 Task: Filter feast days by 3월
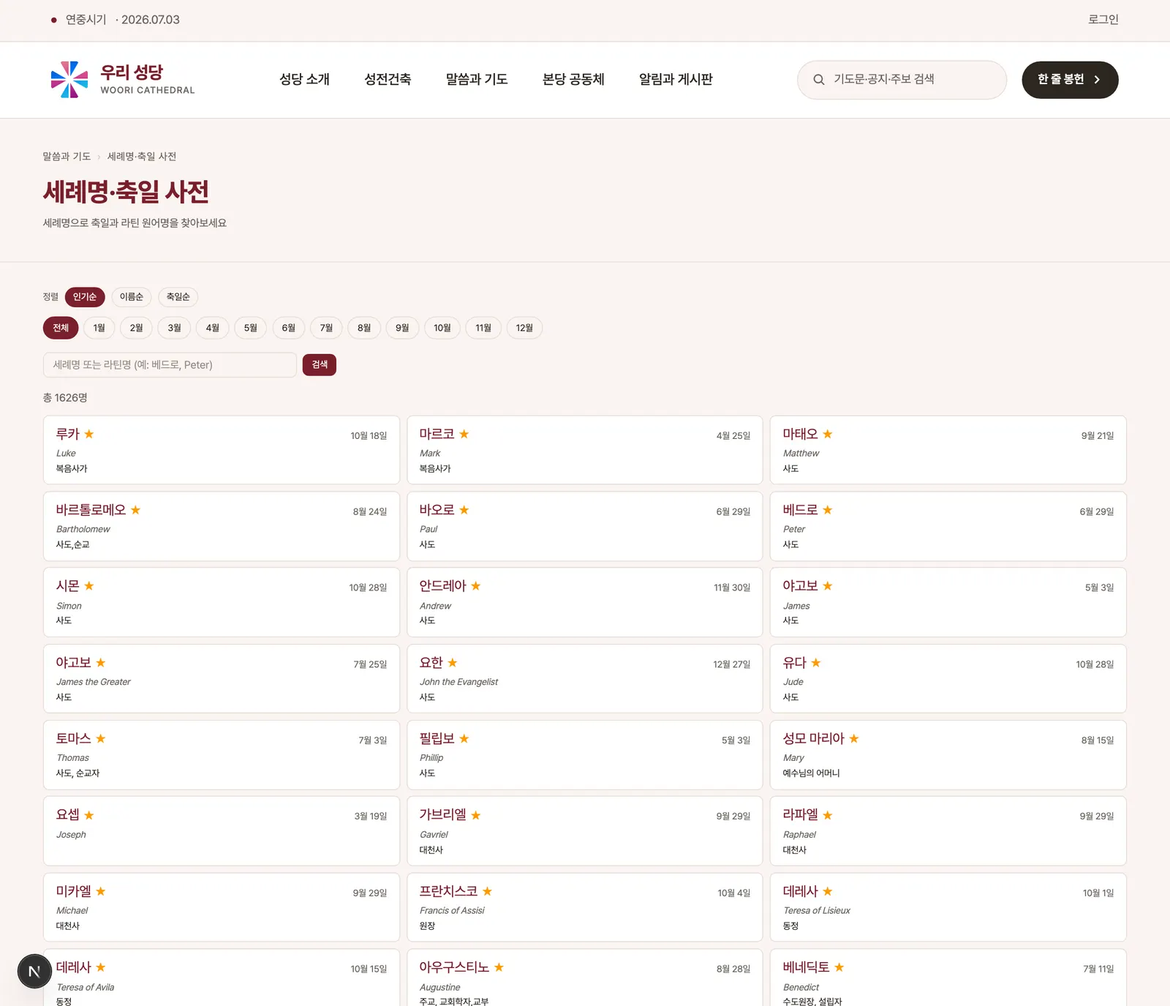click(x=175, y=328)
